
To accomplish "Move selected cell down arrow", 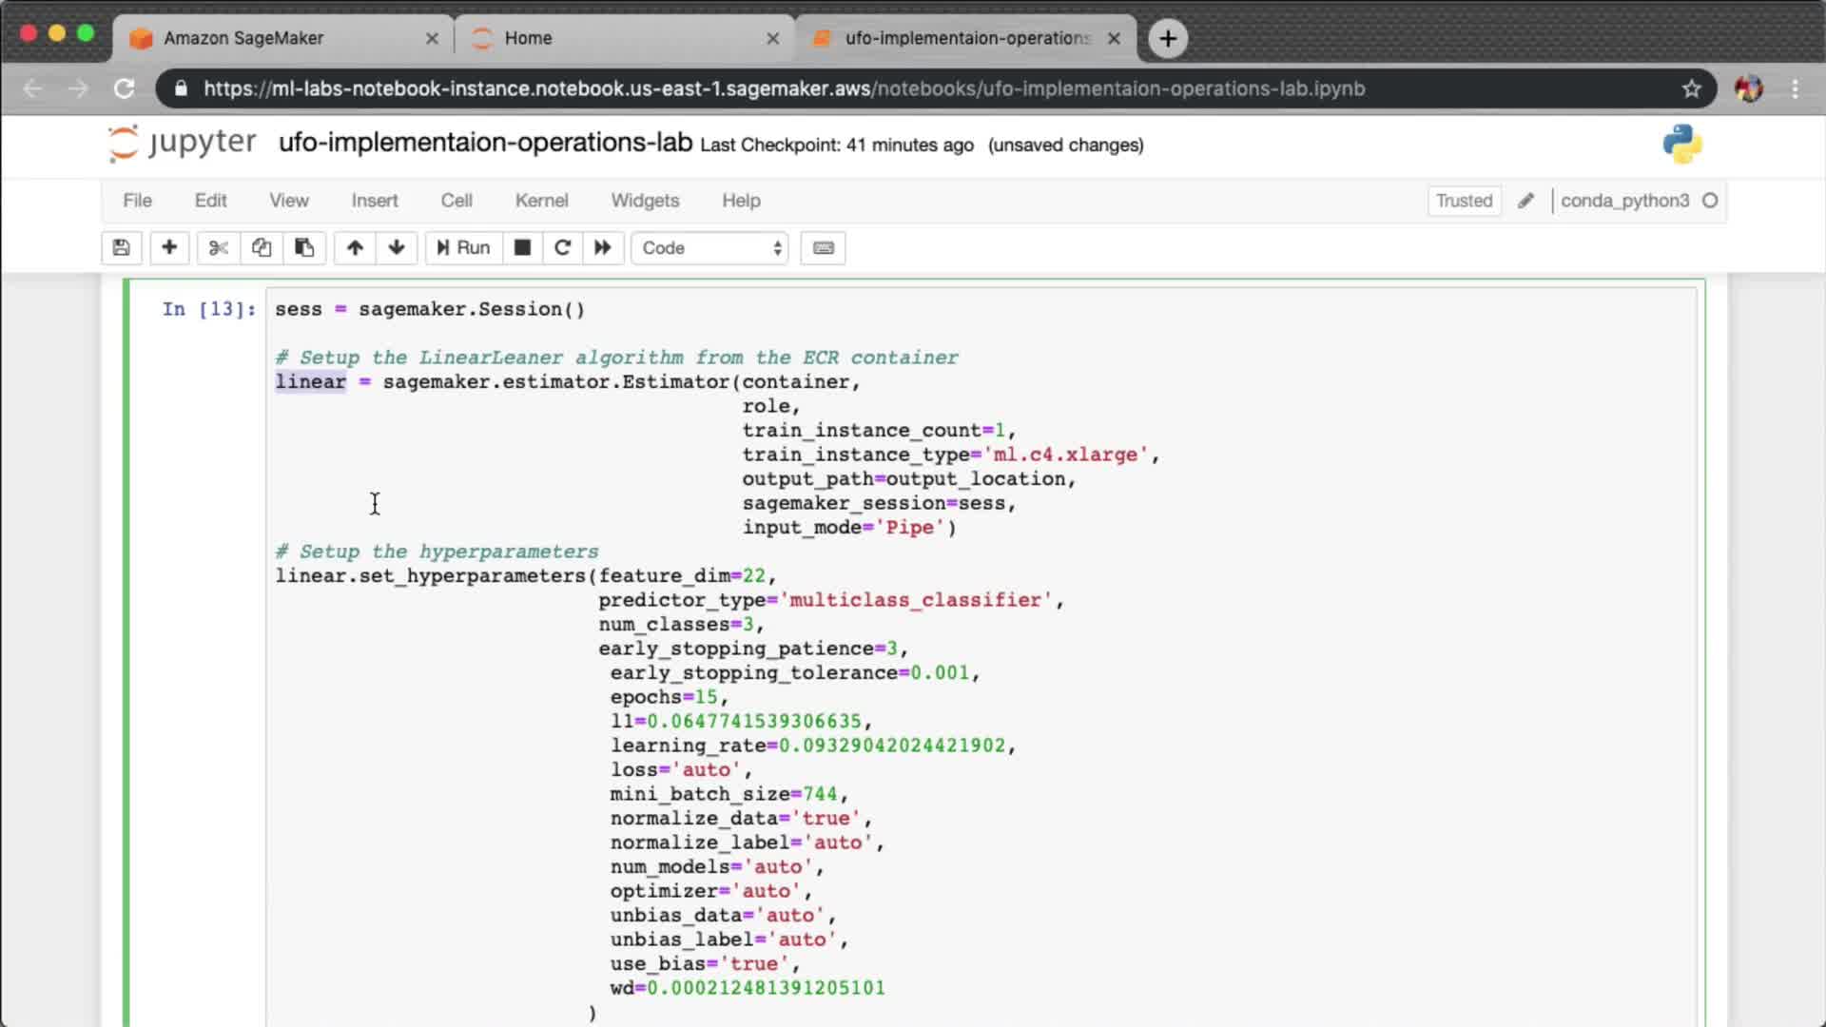I will [x=397, y=248].
